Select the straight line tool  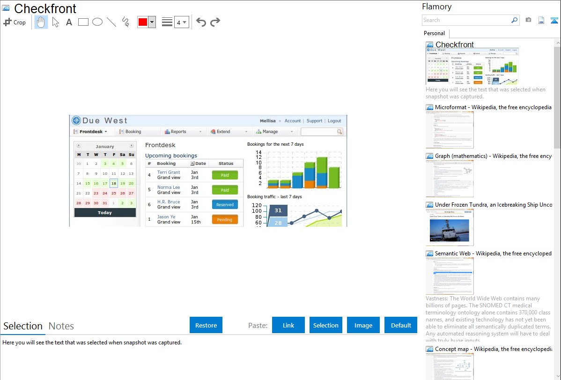click(x=111, y=22)
